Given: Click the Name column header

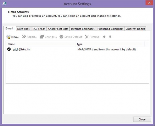Looking at the screenshot, I should click(41, 44).
